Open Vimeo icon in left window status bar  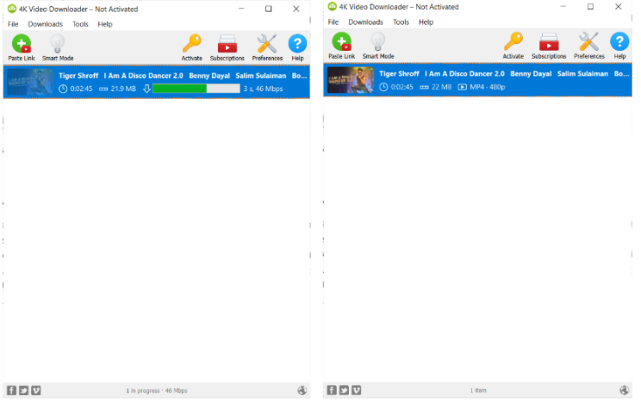(x=36, y=390)
